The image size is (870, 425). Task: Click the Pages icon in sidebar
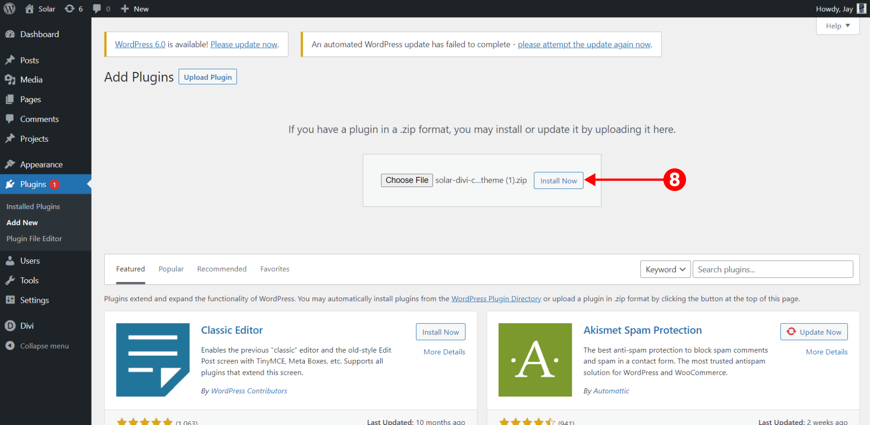click(x=10, y=99)
